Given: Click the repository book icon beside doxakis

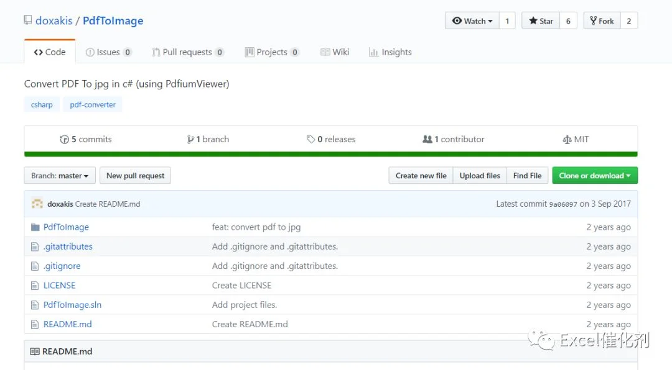Looking at the screenshot, I should coord(28,20).
